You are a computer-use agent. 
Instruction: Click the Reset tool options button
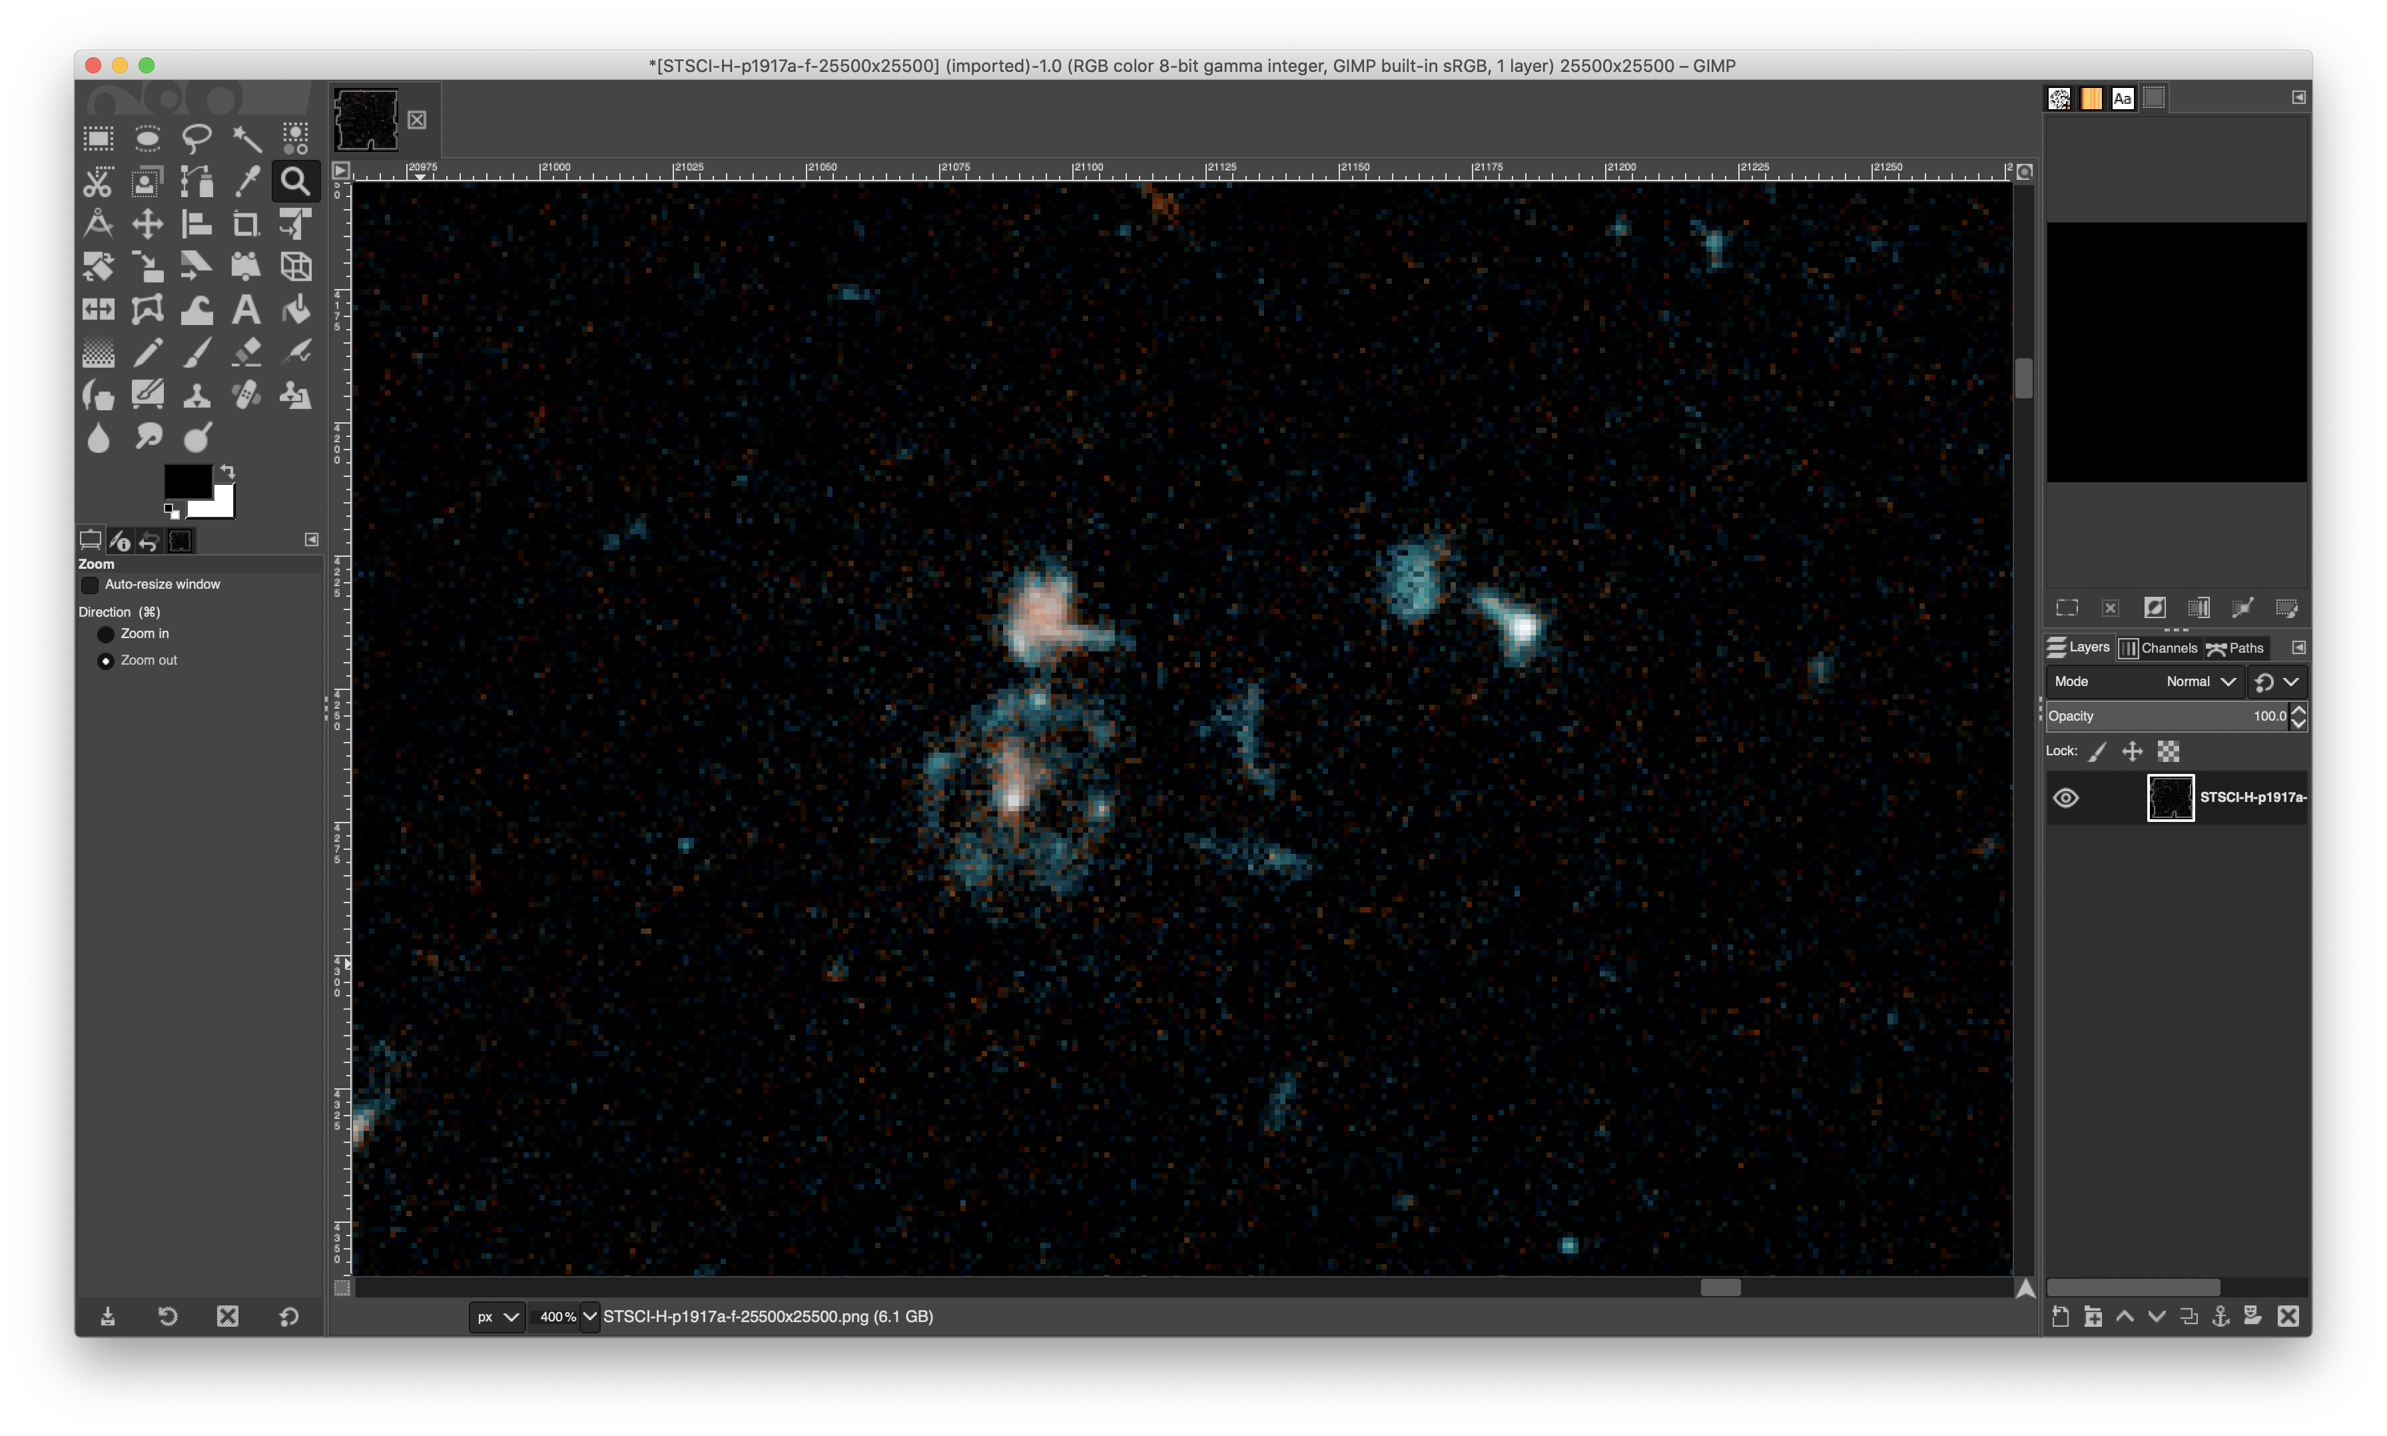coord(288,1316)
